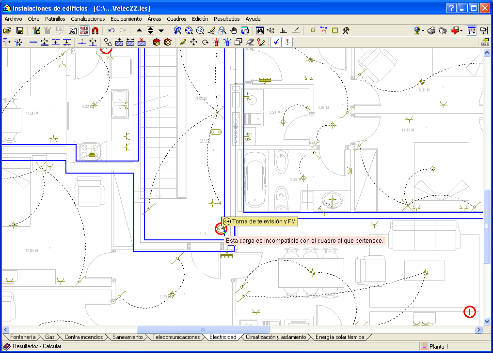Click the Resultados - Calcular status label
The width and height of the screenshot is (493, 353).
pos(37,346)
